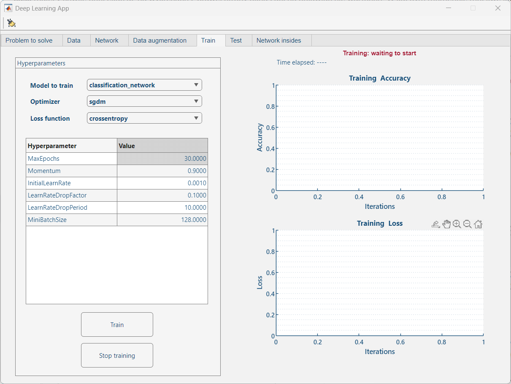Open the Training Loss plot export menu
This screenshot has width=511, height=384.
click(436, 224)
